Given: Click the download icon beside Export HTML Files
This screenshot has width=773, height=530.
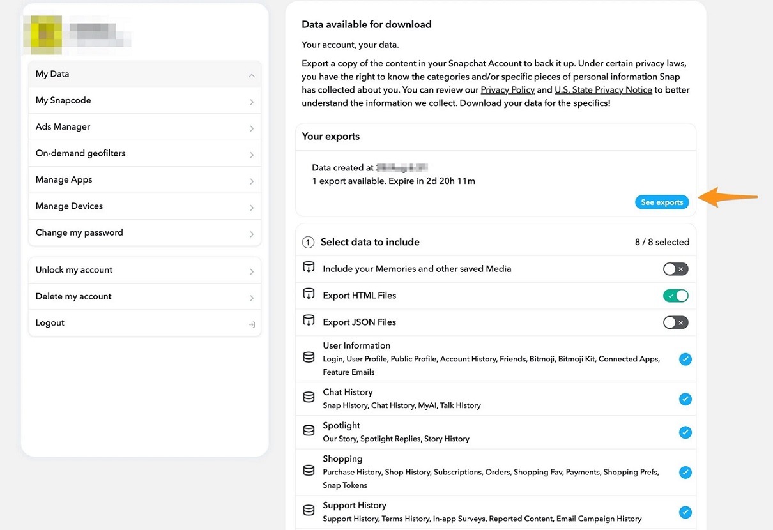Looking at the screenshot, I should (x=309, y=295).
